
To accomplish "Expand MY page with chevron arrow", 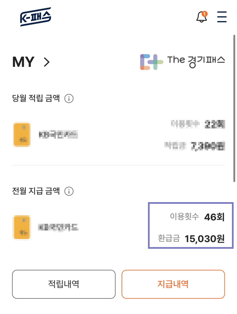I will click(47, 62).
